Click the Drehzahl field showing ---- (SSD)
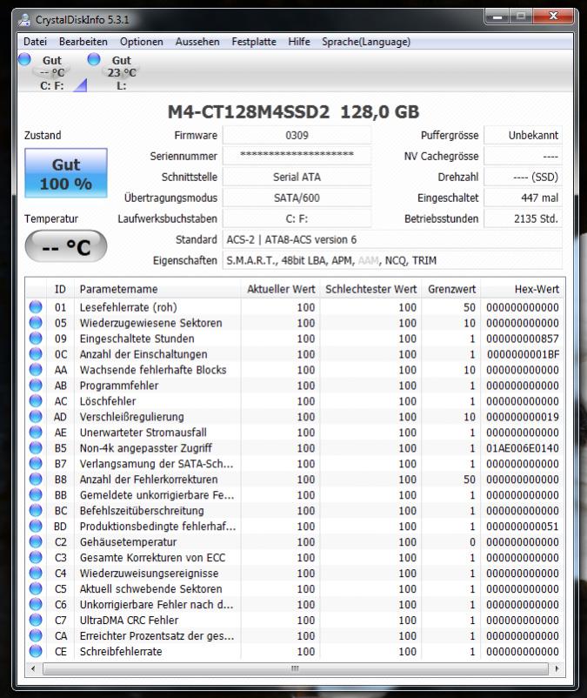This screenshot has width=587, height=698. tap(523, 177)
